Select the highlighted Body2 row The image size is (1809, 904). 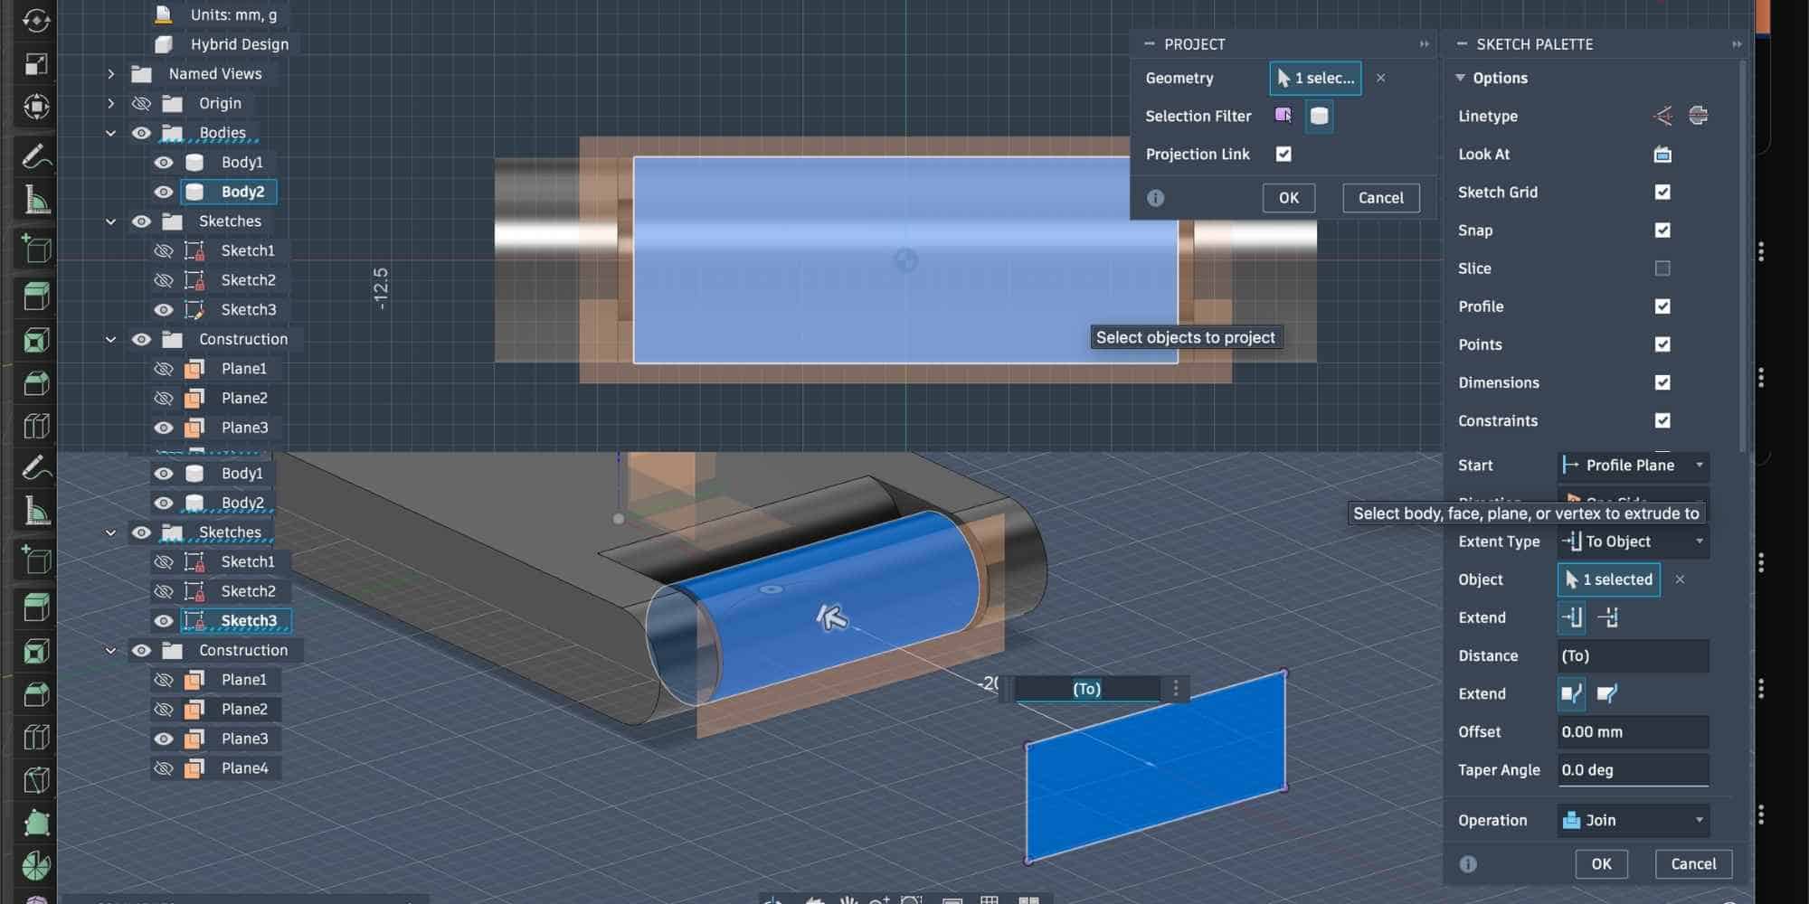coord(230,192)
